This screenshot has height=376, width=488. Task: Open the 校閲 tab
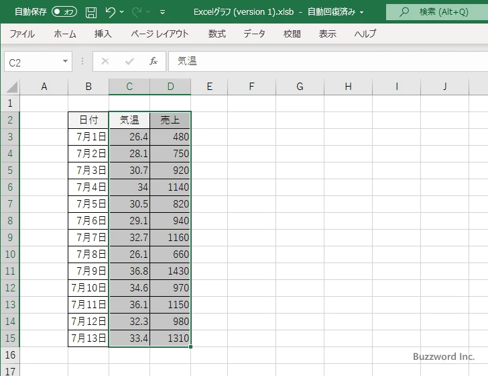[292, 34]
